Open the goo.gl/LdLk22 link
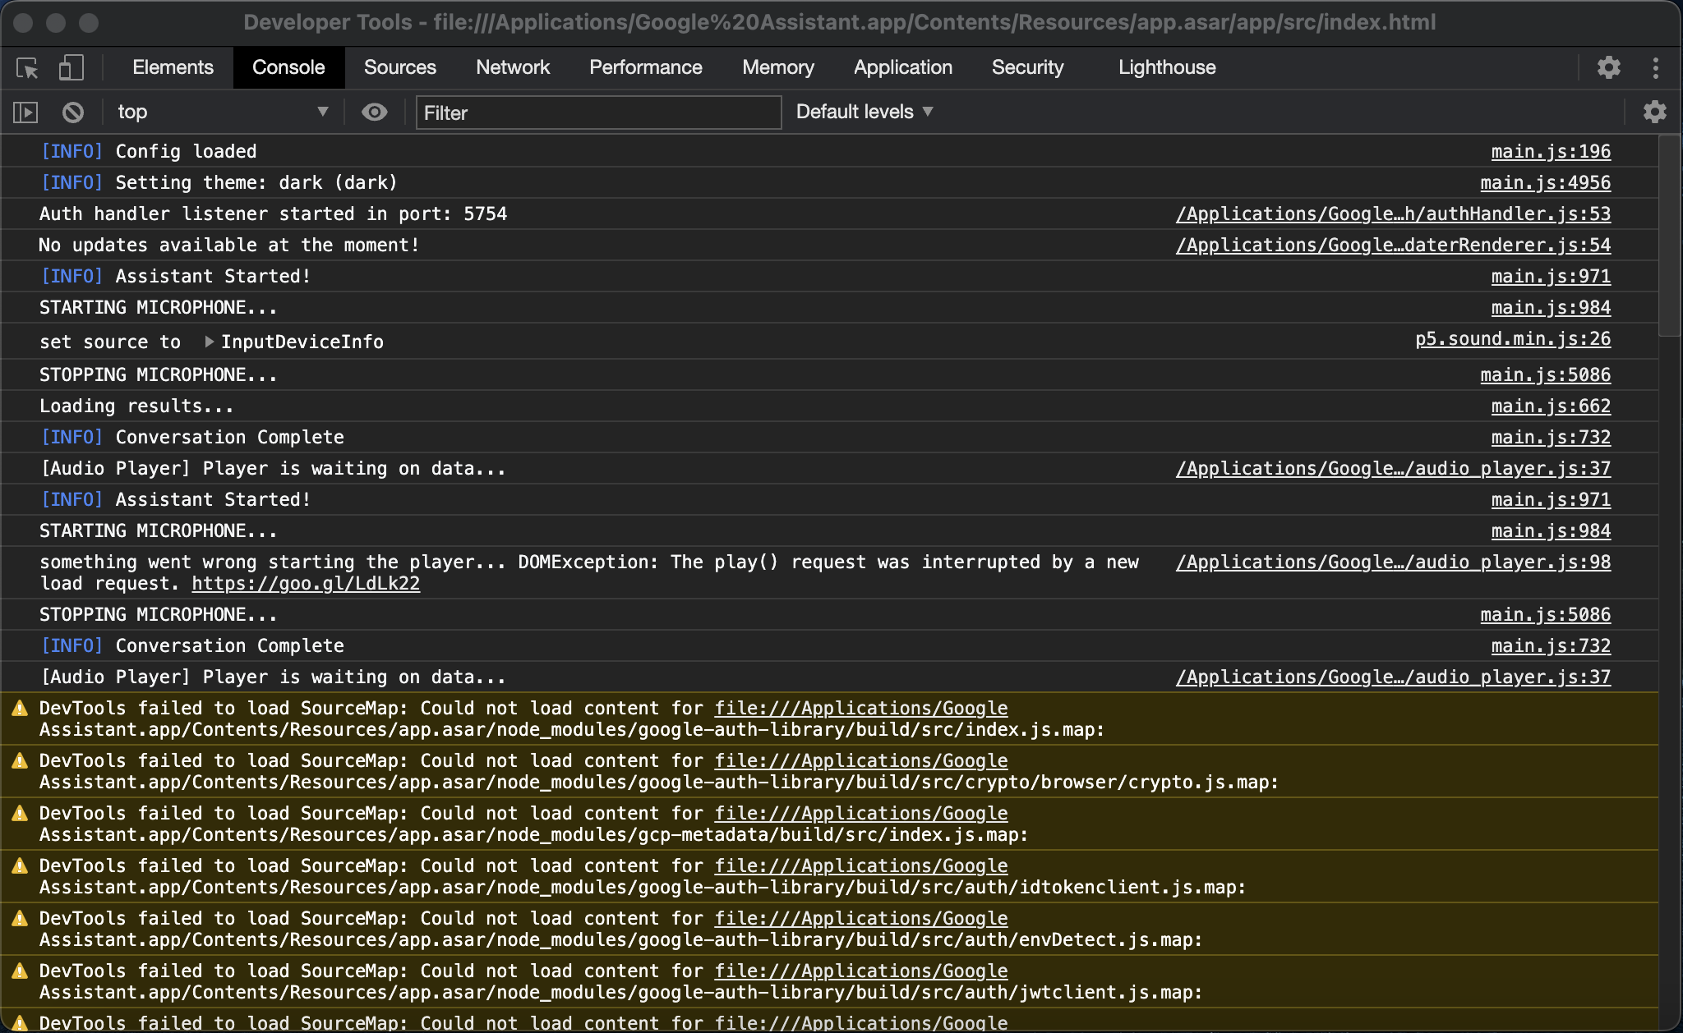The width and height of the screenshot is (1683, 1033). [x=305, y=583]
